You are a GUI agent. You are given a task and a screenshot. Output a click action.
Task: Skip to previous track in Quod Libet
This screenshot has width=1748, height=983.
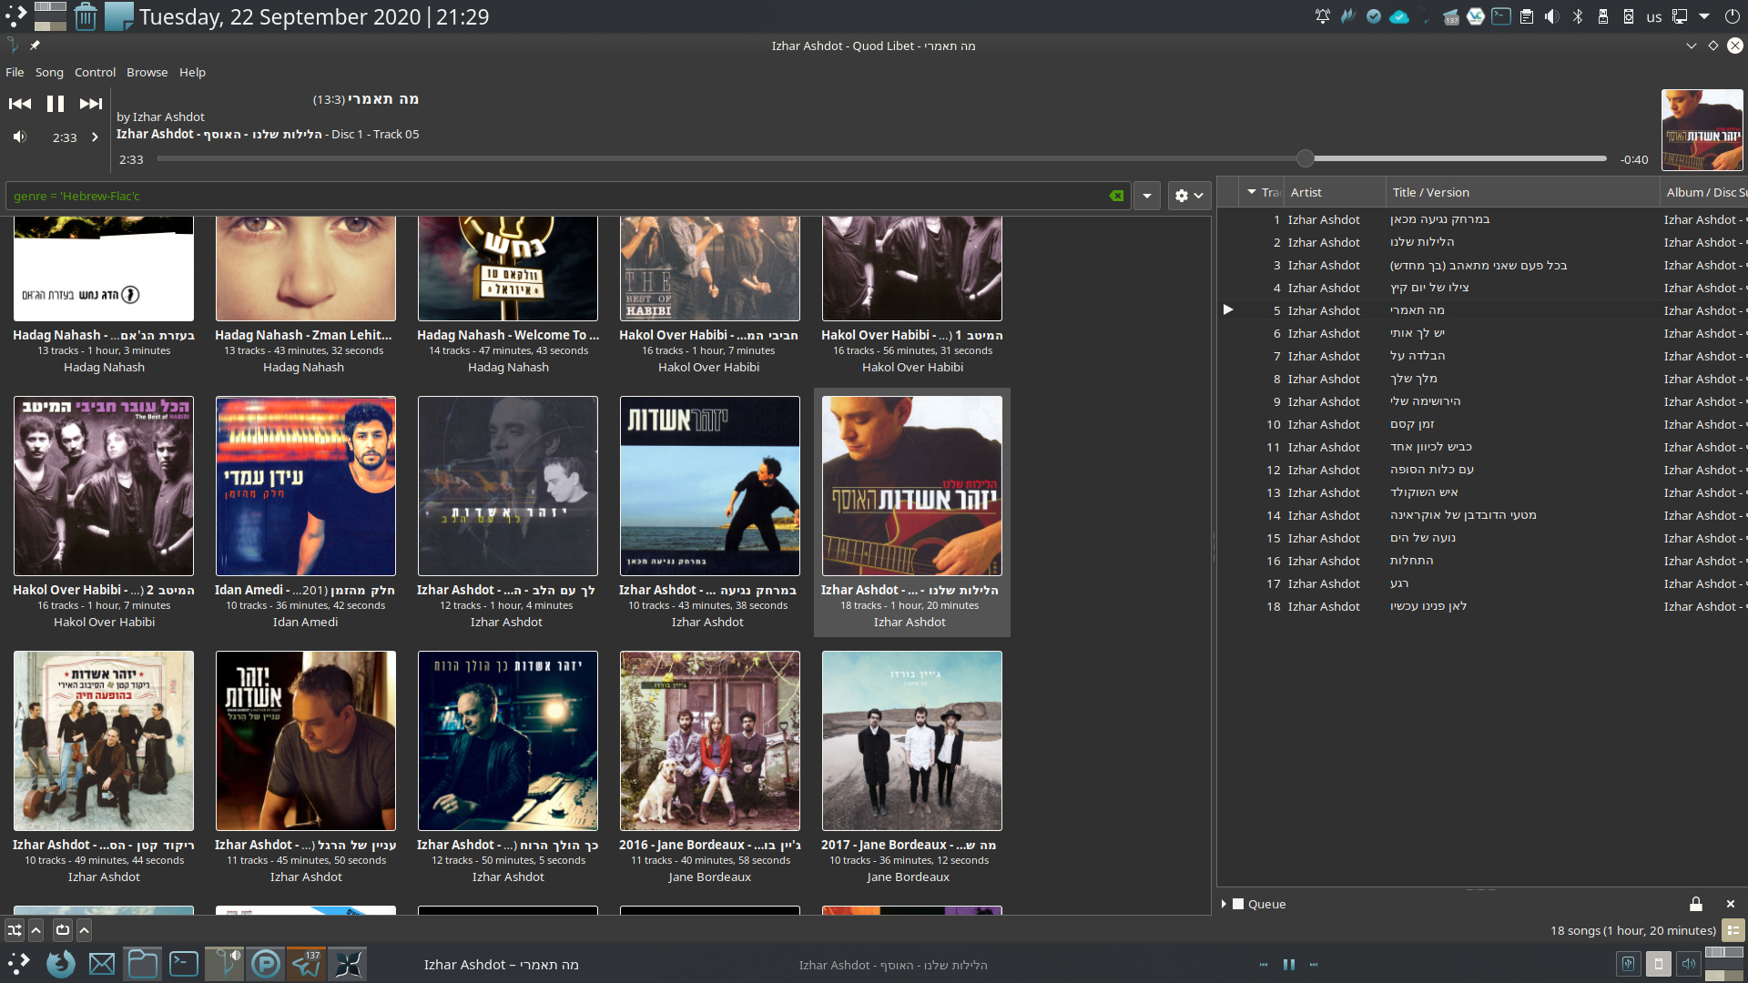pyautogui.click(x=20, y=104)
